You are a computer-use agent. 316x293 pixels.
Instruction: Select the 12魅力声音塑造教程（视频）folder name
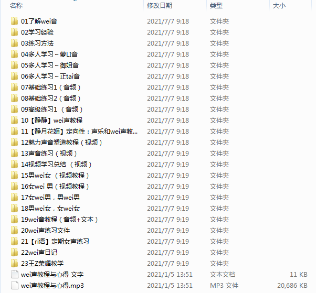click(x=61, y=142)
